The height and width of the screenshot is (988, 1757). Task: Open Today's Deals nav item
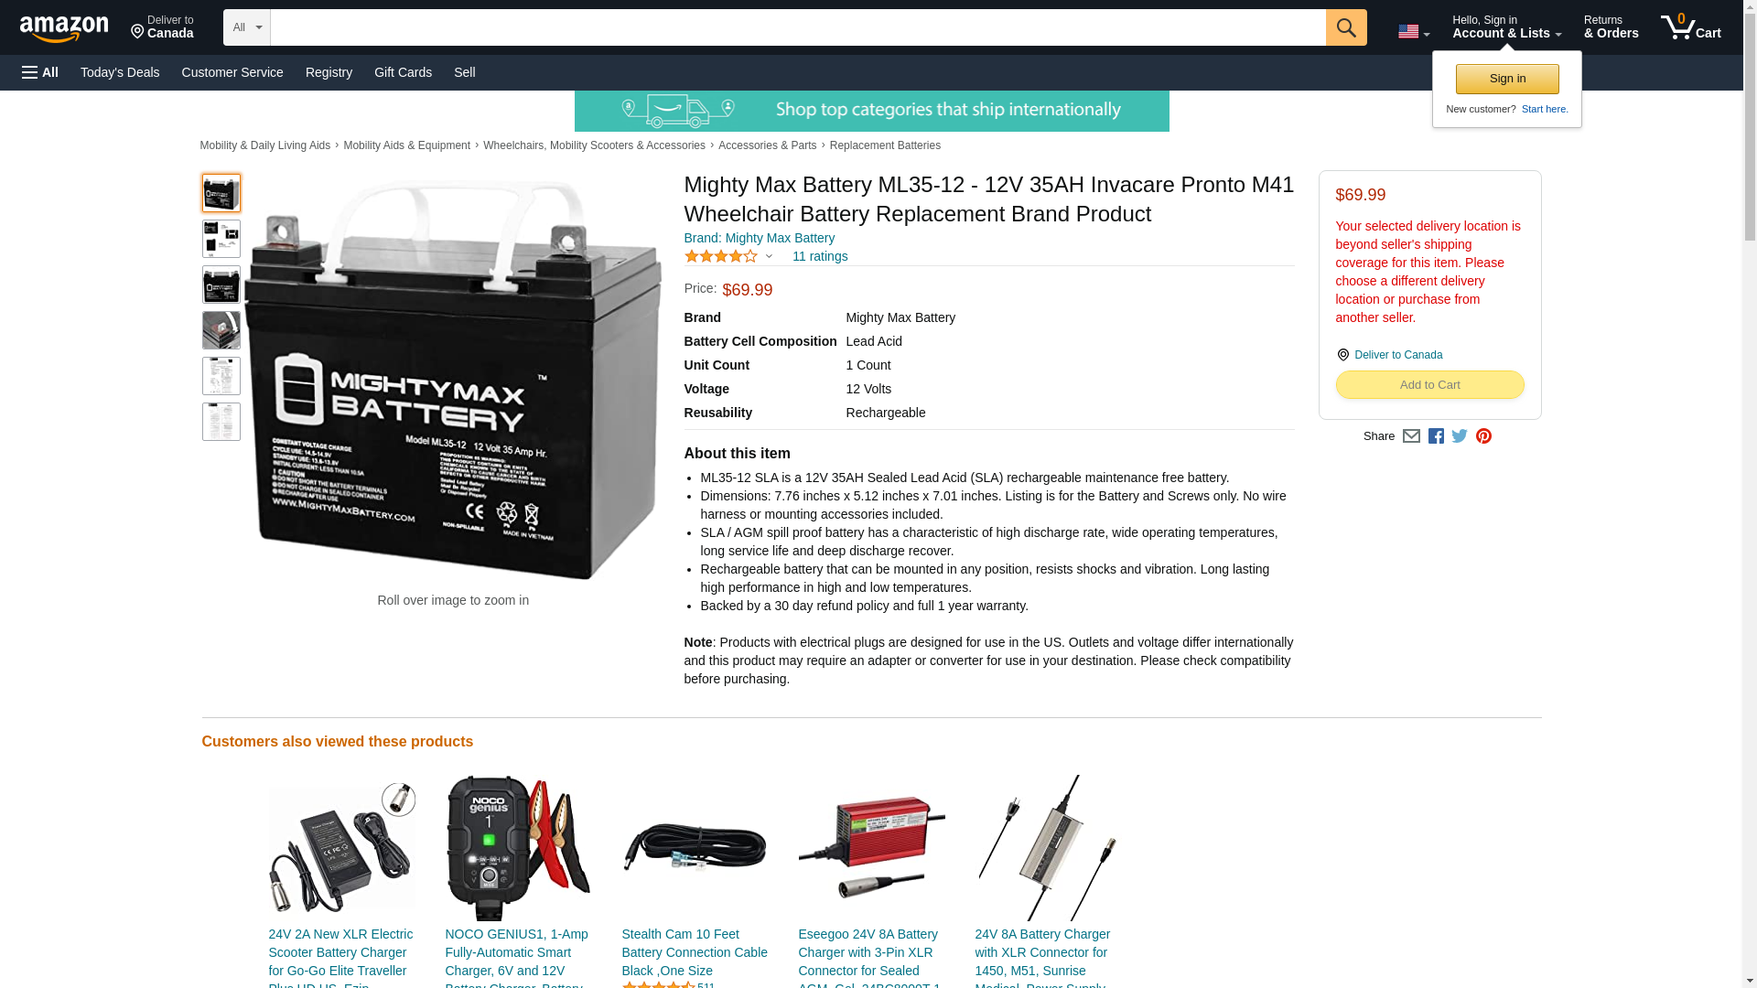(120, 72)
